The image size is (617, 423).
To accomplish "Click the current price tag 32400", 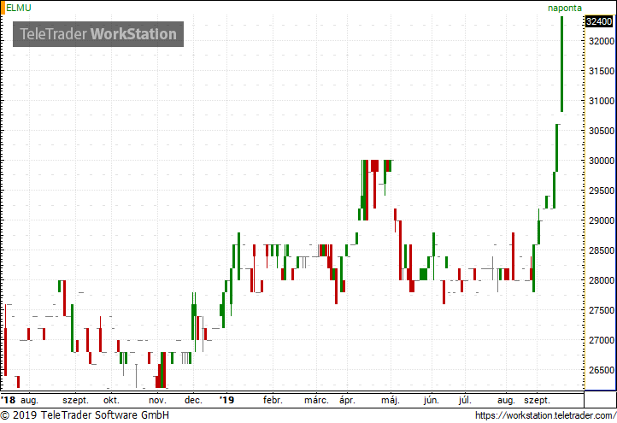I will click(x=599, y=21).
